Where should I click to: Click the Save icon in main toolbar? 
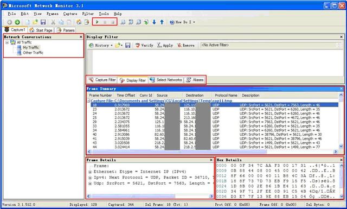(x=43, y=22)
